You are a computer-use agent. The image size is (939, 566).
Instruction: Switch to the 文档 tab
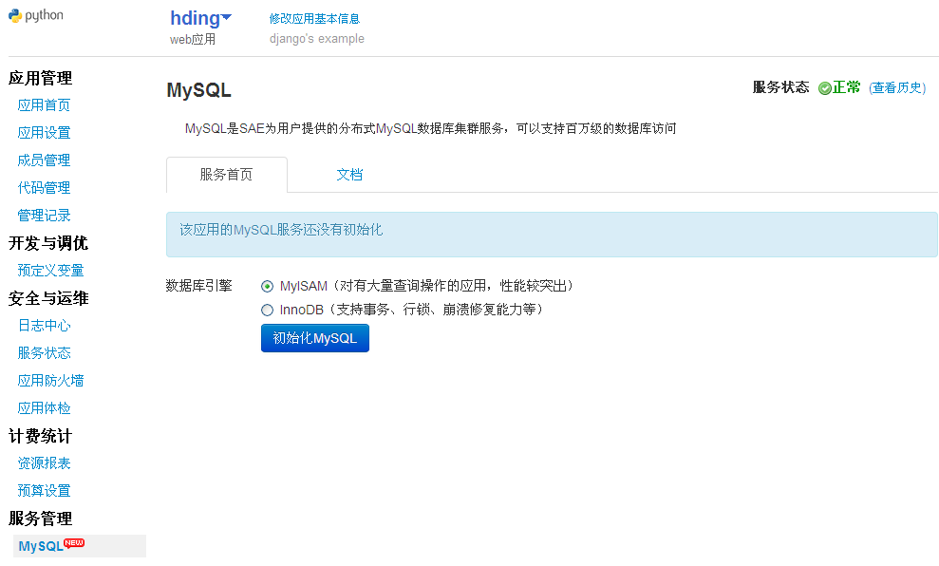[x=349, y=175]
